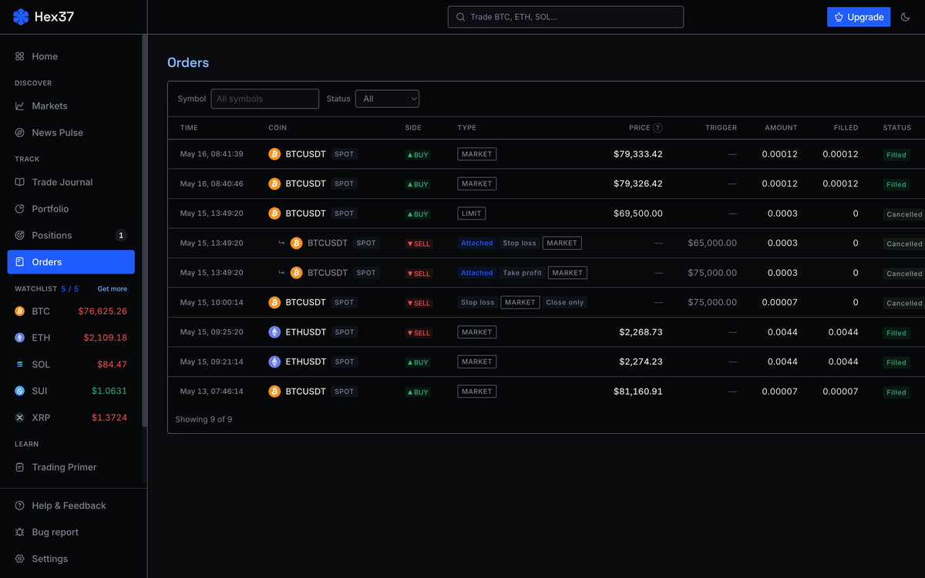Click the $69,500.00 limit price
This screenshot has height=578, width=925.
click(638, 213)
